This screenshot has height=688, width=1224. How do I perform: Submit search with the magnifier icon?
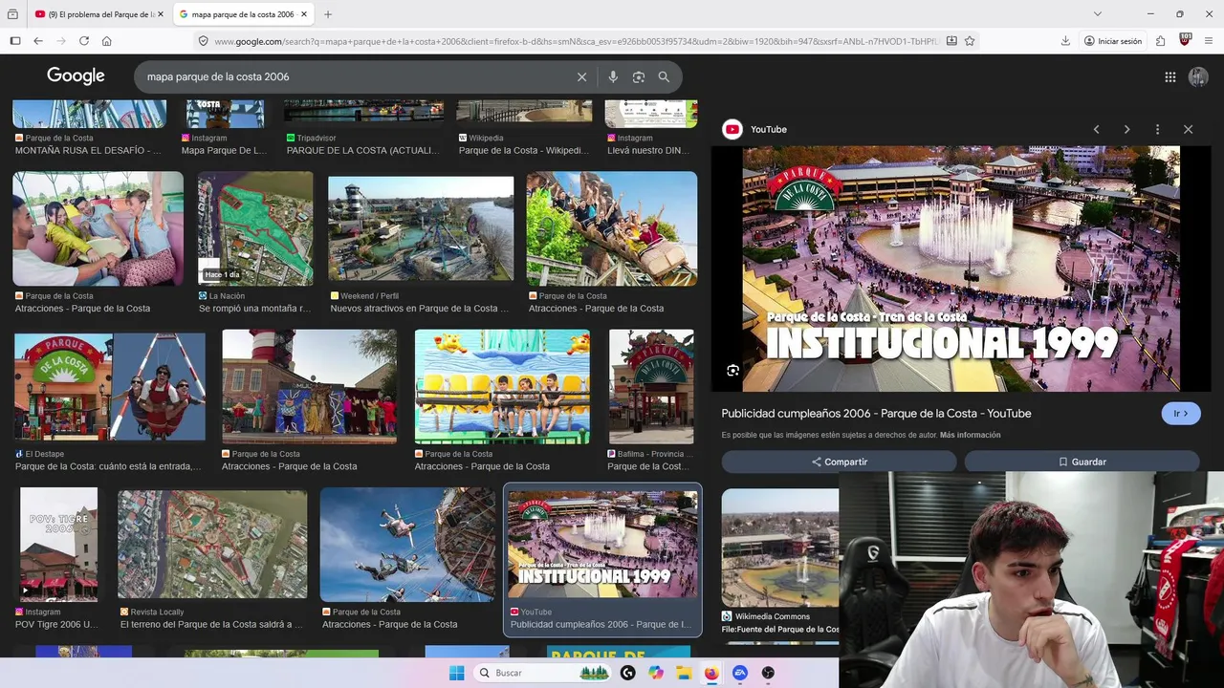point(664,76)
